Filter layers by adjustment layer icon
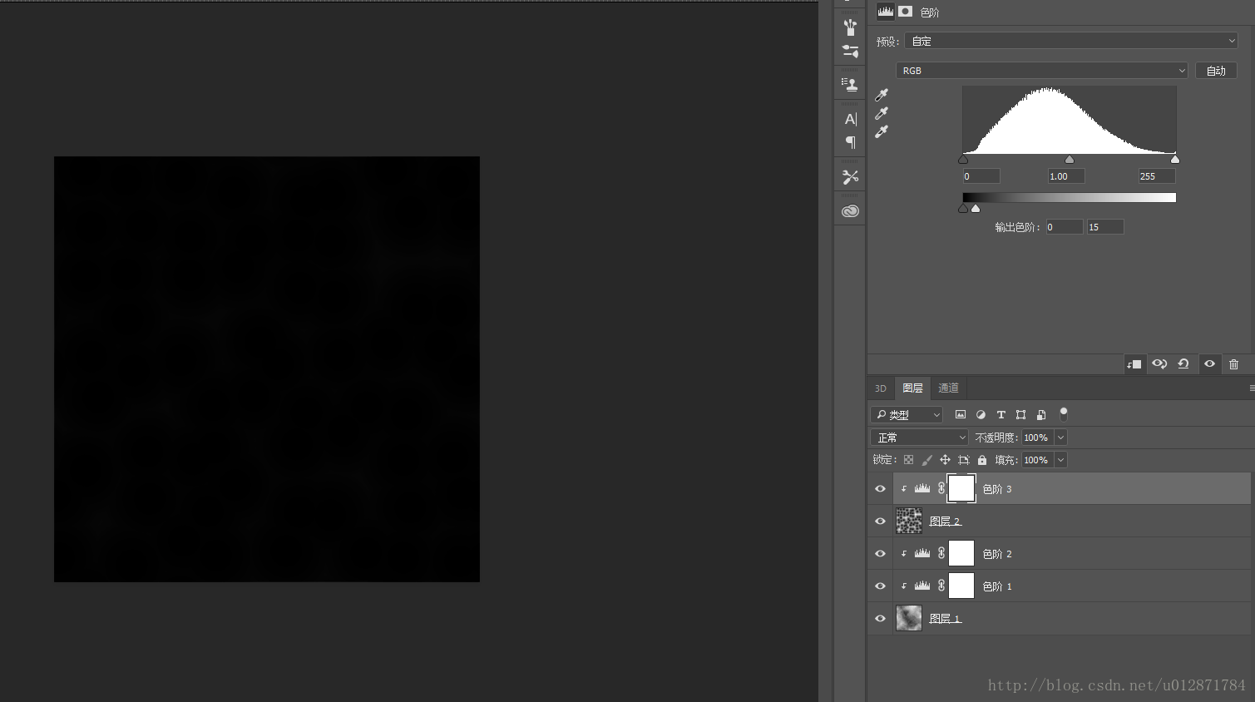 pos(981,414)
